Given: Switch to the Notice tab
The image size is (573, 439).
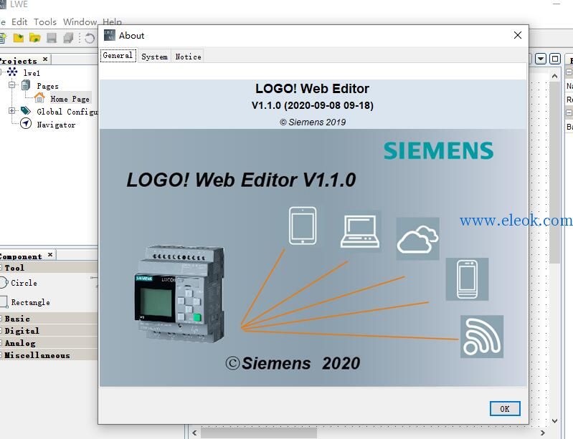Looking at the screenshot, I should [188, 57].
